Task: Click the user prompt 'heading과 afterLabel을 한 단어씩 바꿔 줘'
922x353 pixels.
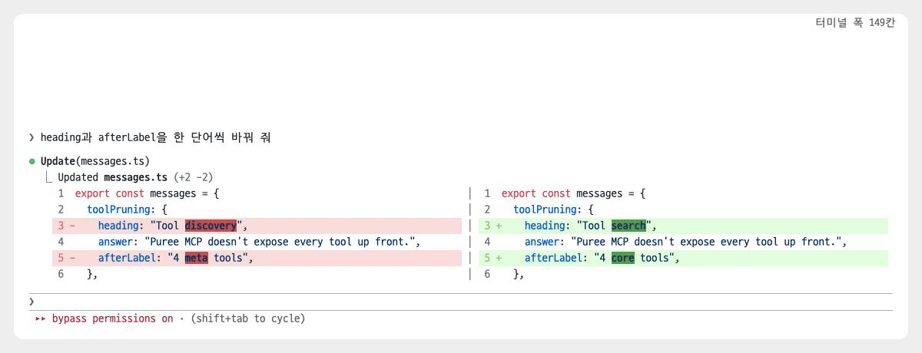Action: click(155, 138)
